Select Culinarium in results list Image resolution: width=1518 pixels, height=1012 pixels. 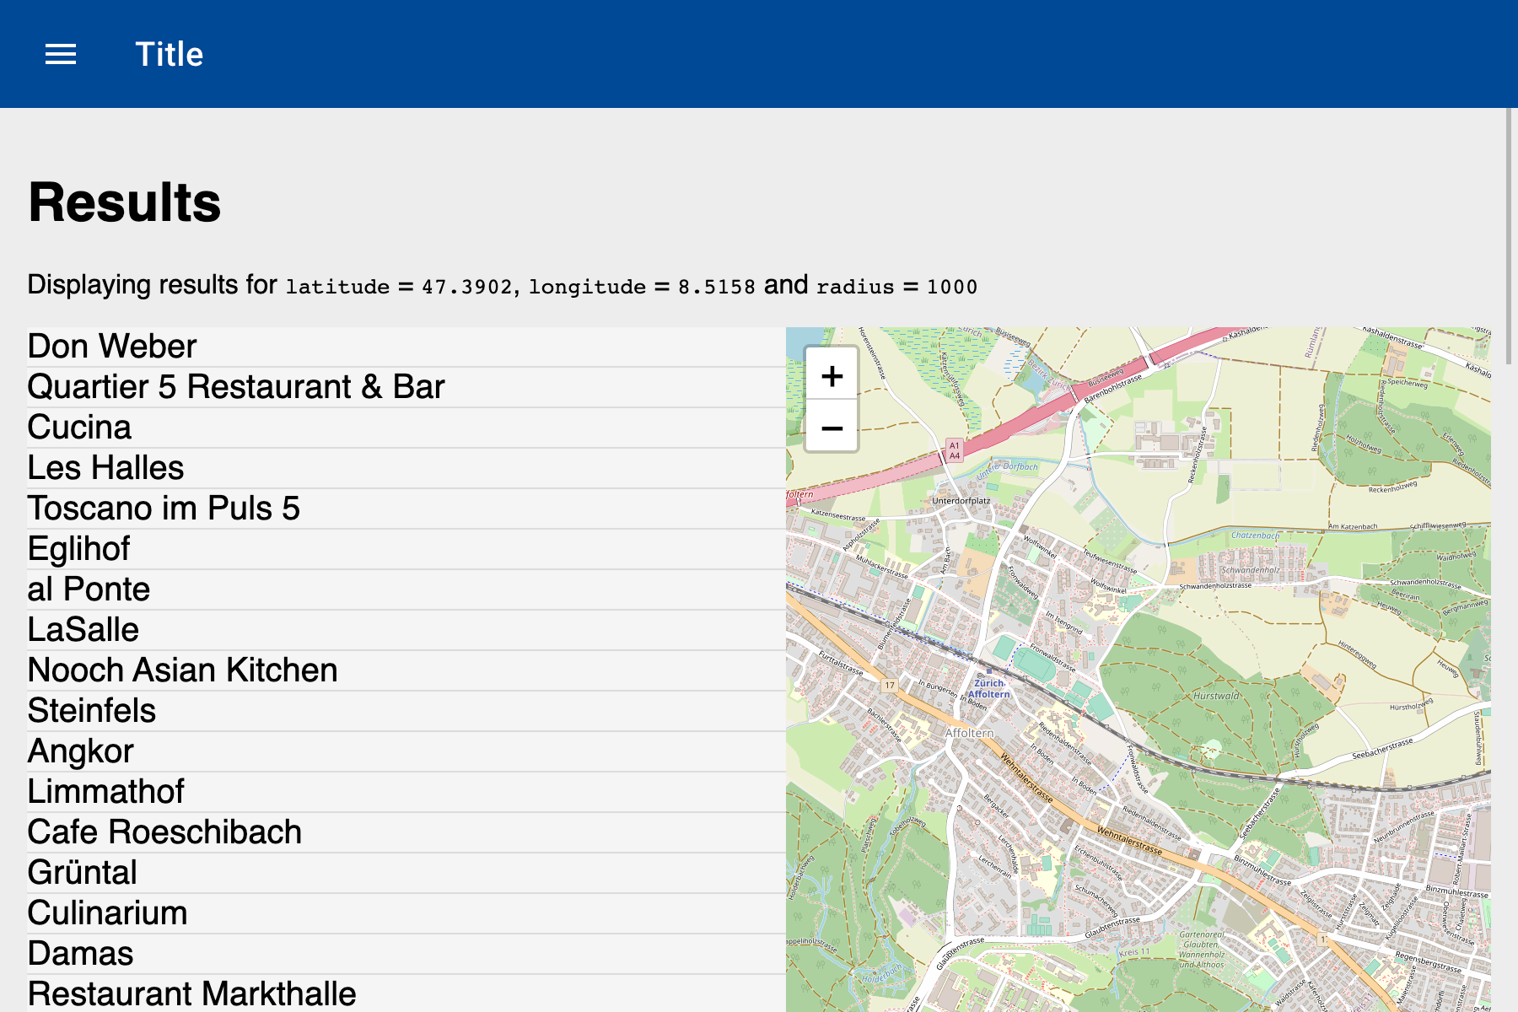pyautogui.click(x=107, y=913)
